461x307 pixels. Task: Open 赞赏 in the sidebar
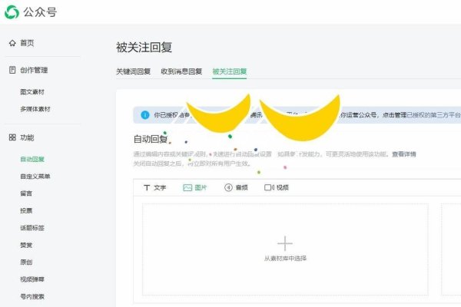[x=26, y=245]
